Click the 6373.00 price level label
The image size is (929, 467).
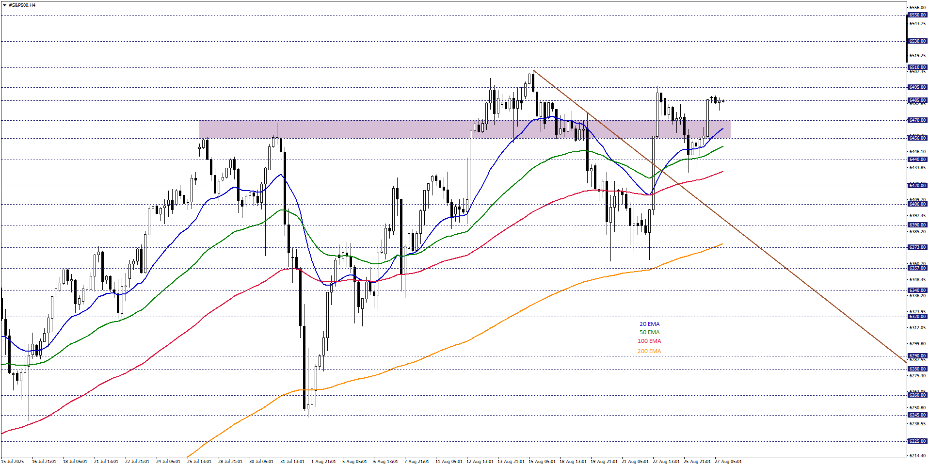(x=917, y=247)
